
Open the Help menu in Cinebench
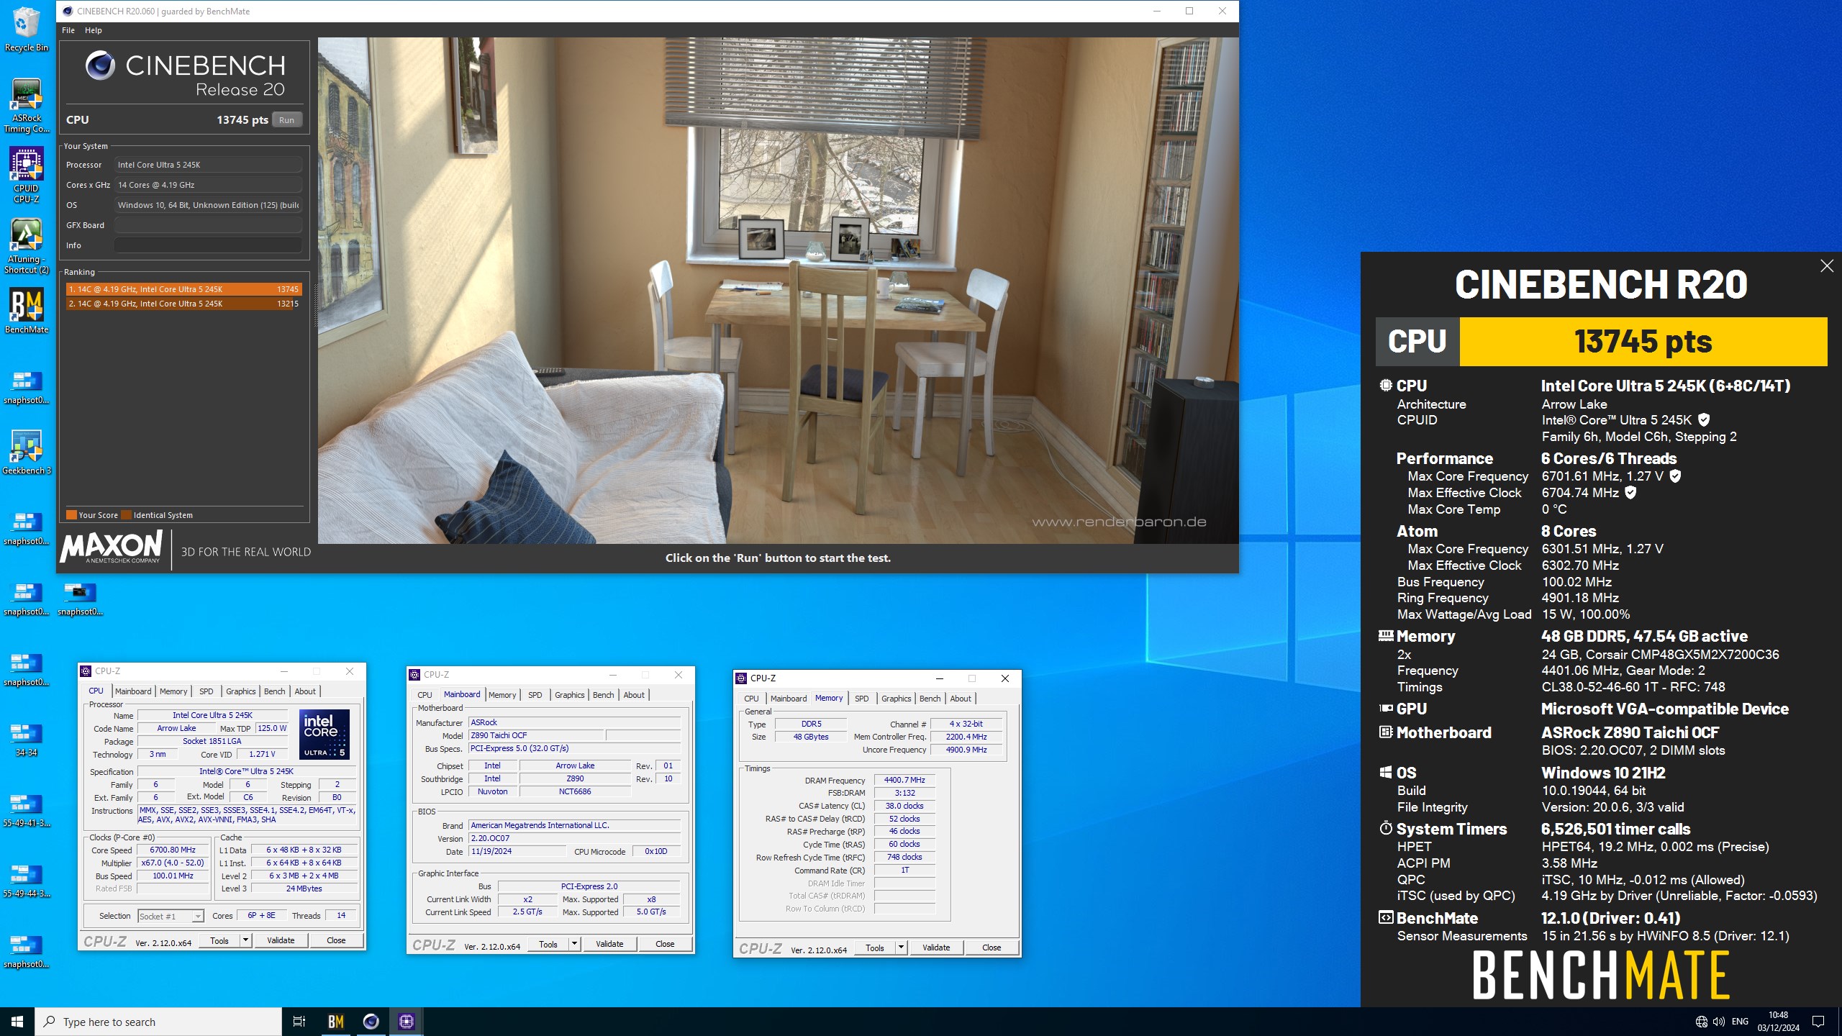[x=94, y=30]
